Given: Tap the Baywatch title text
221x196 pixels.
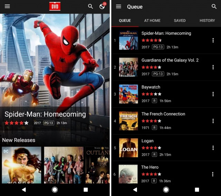Looking at the screenshot, I should [151, 87].
